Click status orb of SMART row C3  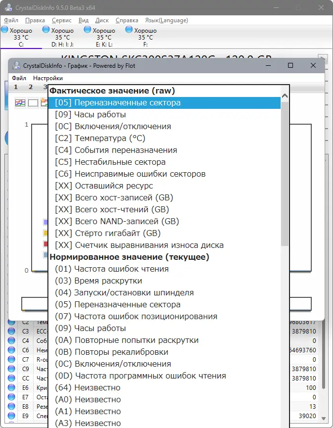pyautogui.click(x=11, y=331)
